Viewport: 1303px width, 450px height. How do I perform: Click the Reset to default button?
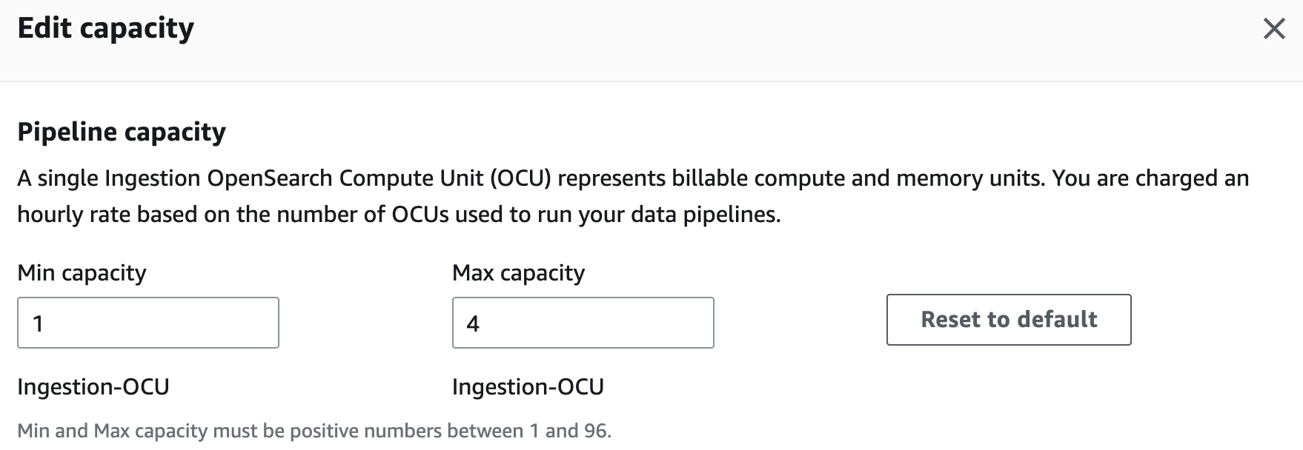click(x=1008, y=320)
